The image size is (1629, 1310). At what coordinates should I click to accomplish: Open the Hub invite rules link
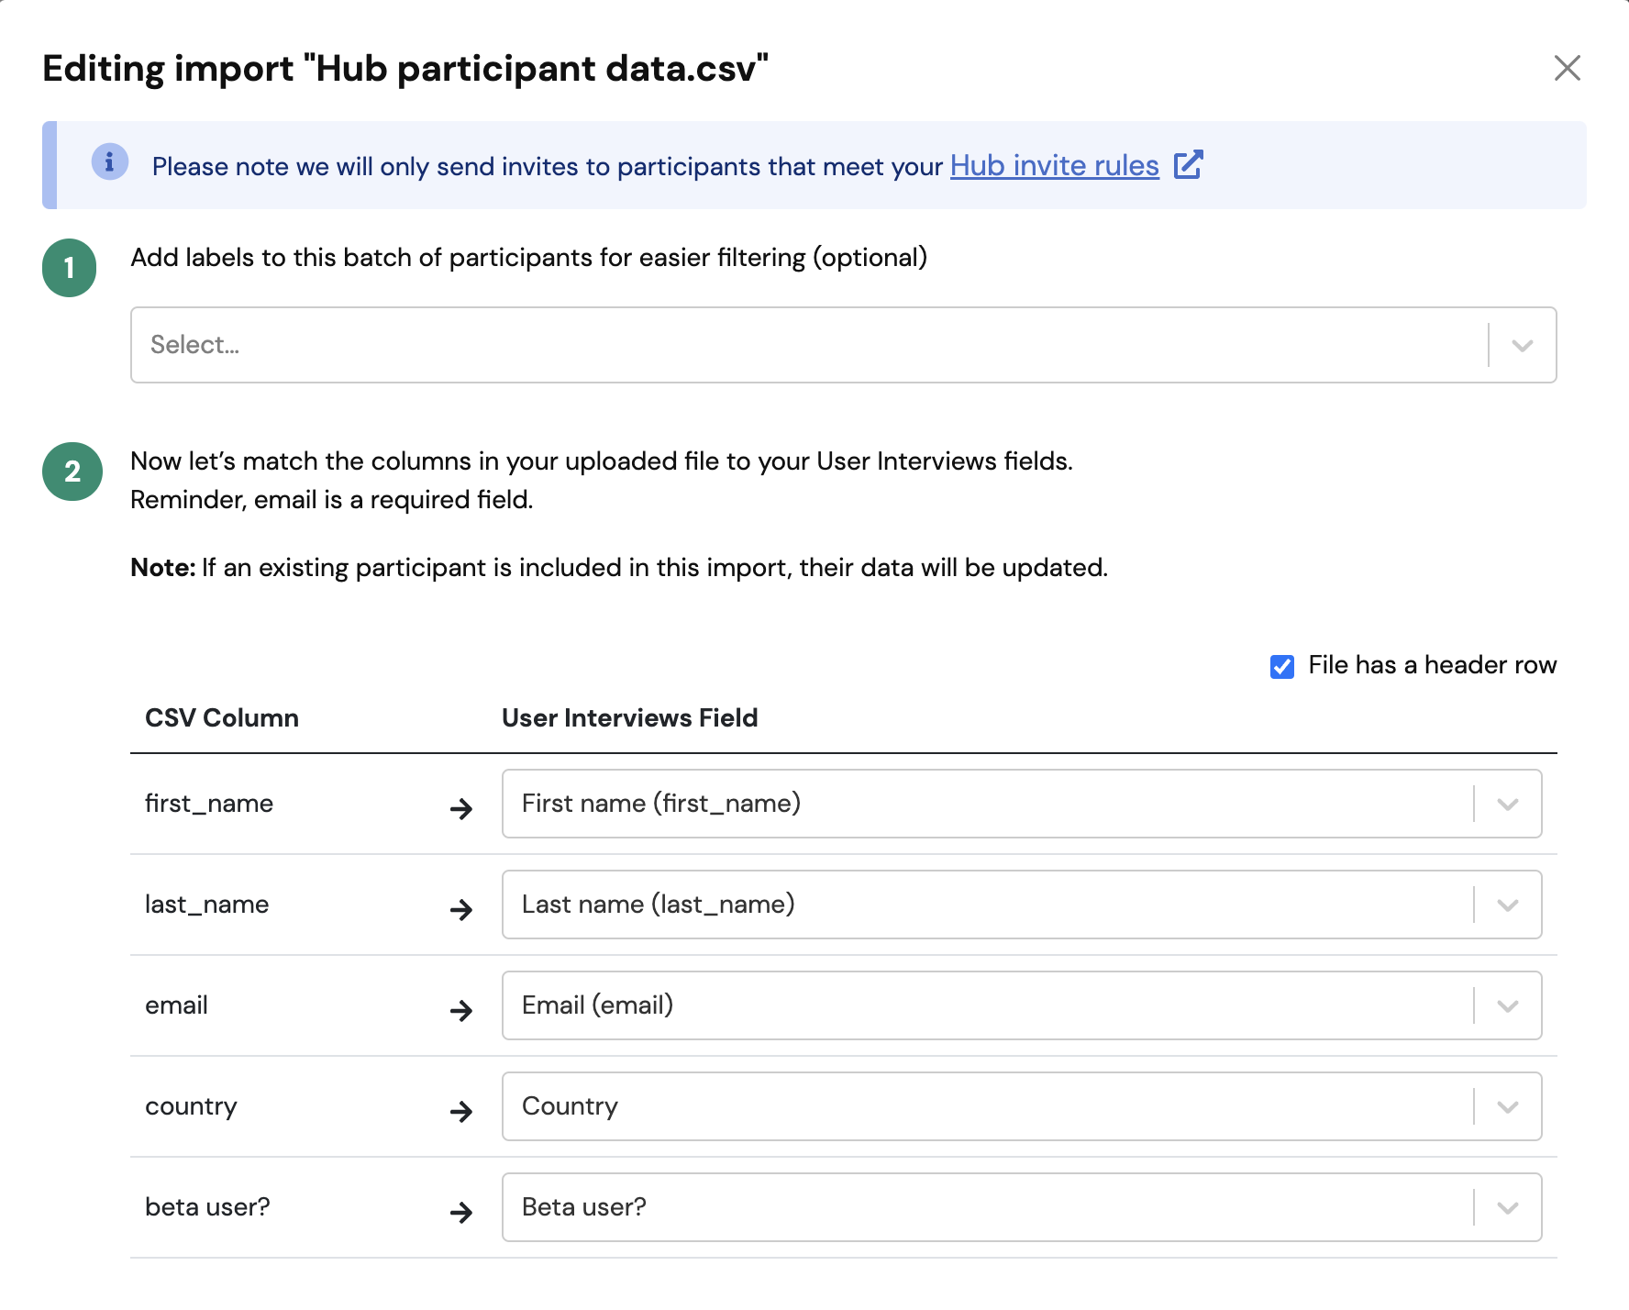(1054, 166)
